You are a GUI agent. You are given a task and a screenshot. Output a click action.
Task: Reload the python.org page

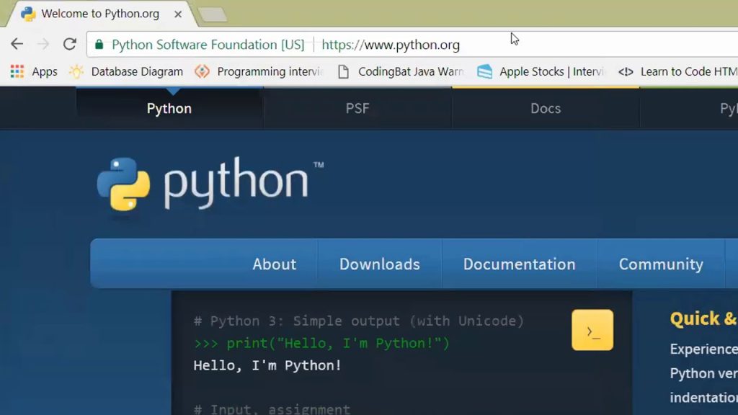tap(70, 44)
